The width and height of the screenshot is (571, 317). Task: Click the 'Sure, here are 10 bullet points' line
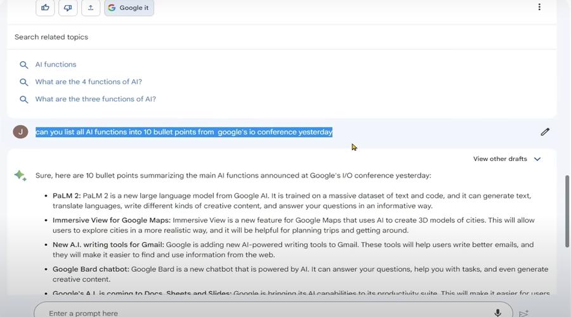tap(233, 176)
